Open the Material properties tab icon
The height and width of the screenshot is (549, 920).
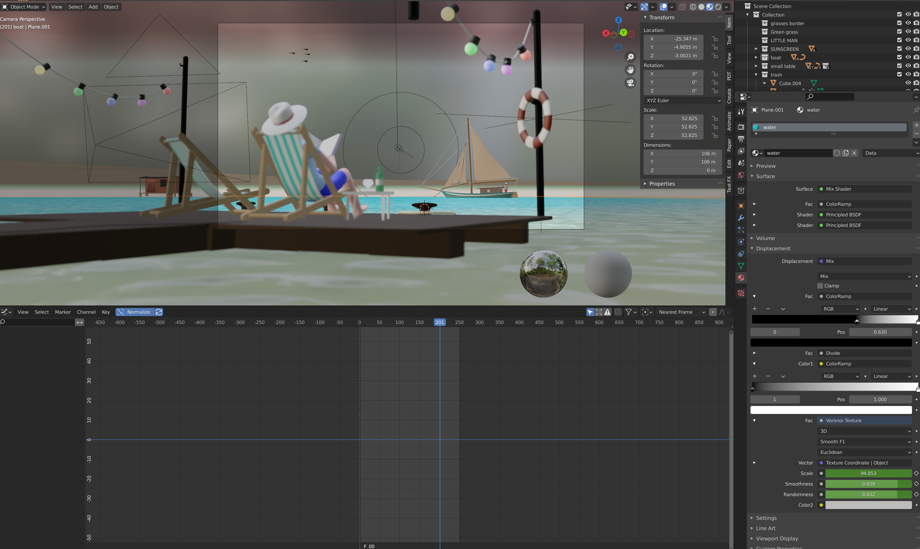(x=741, y=278)
